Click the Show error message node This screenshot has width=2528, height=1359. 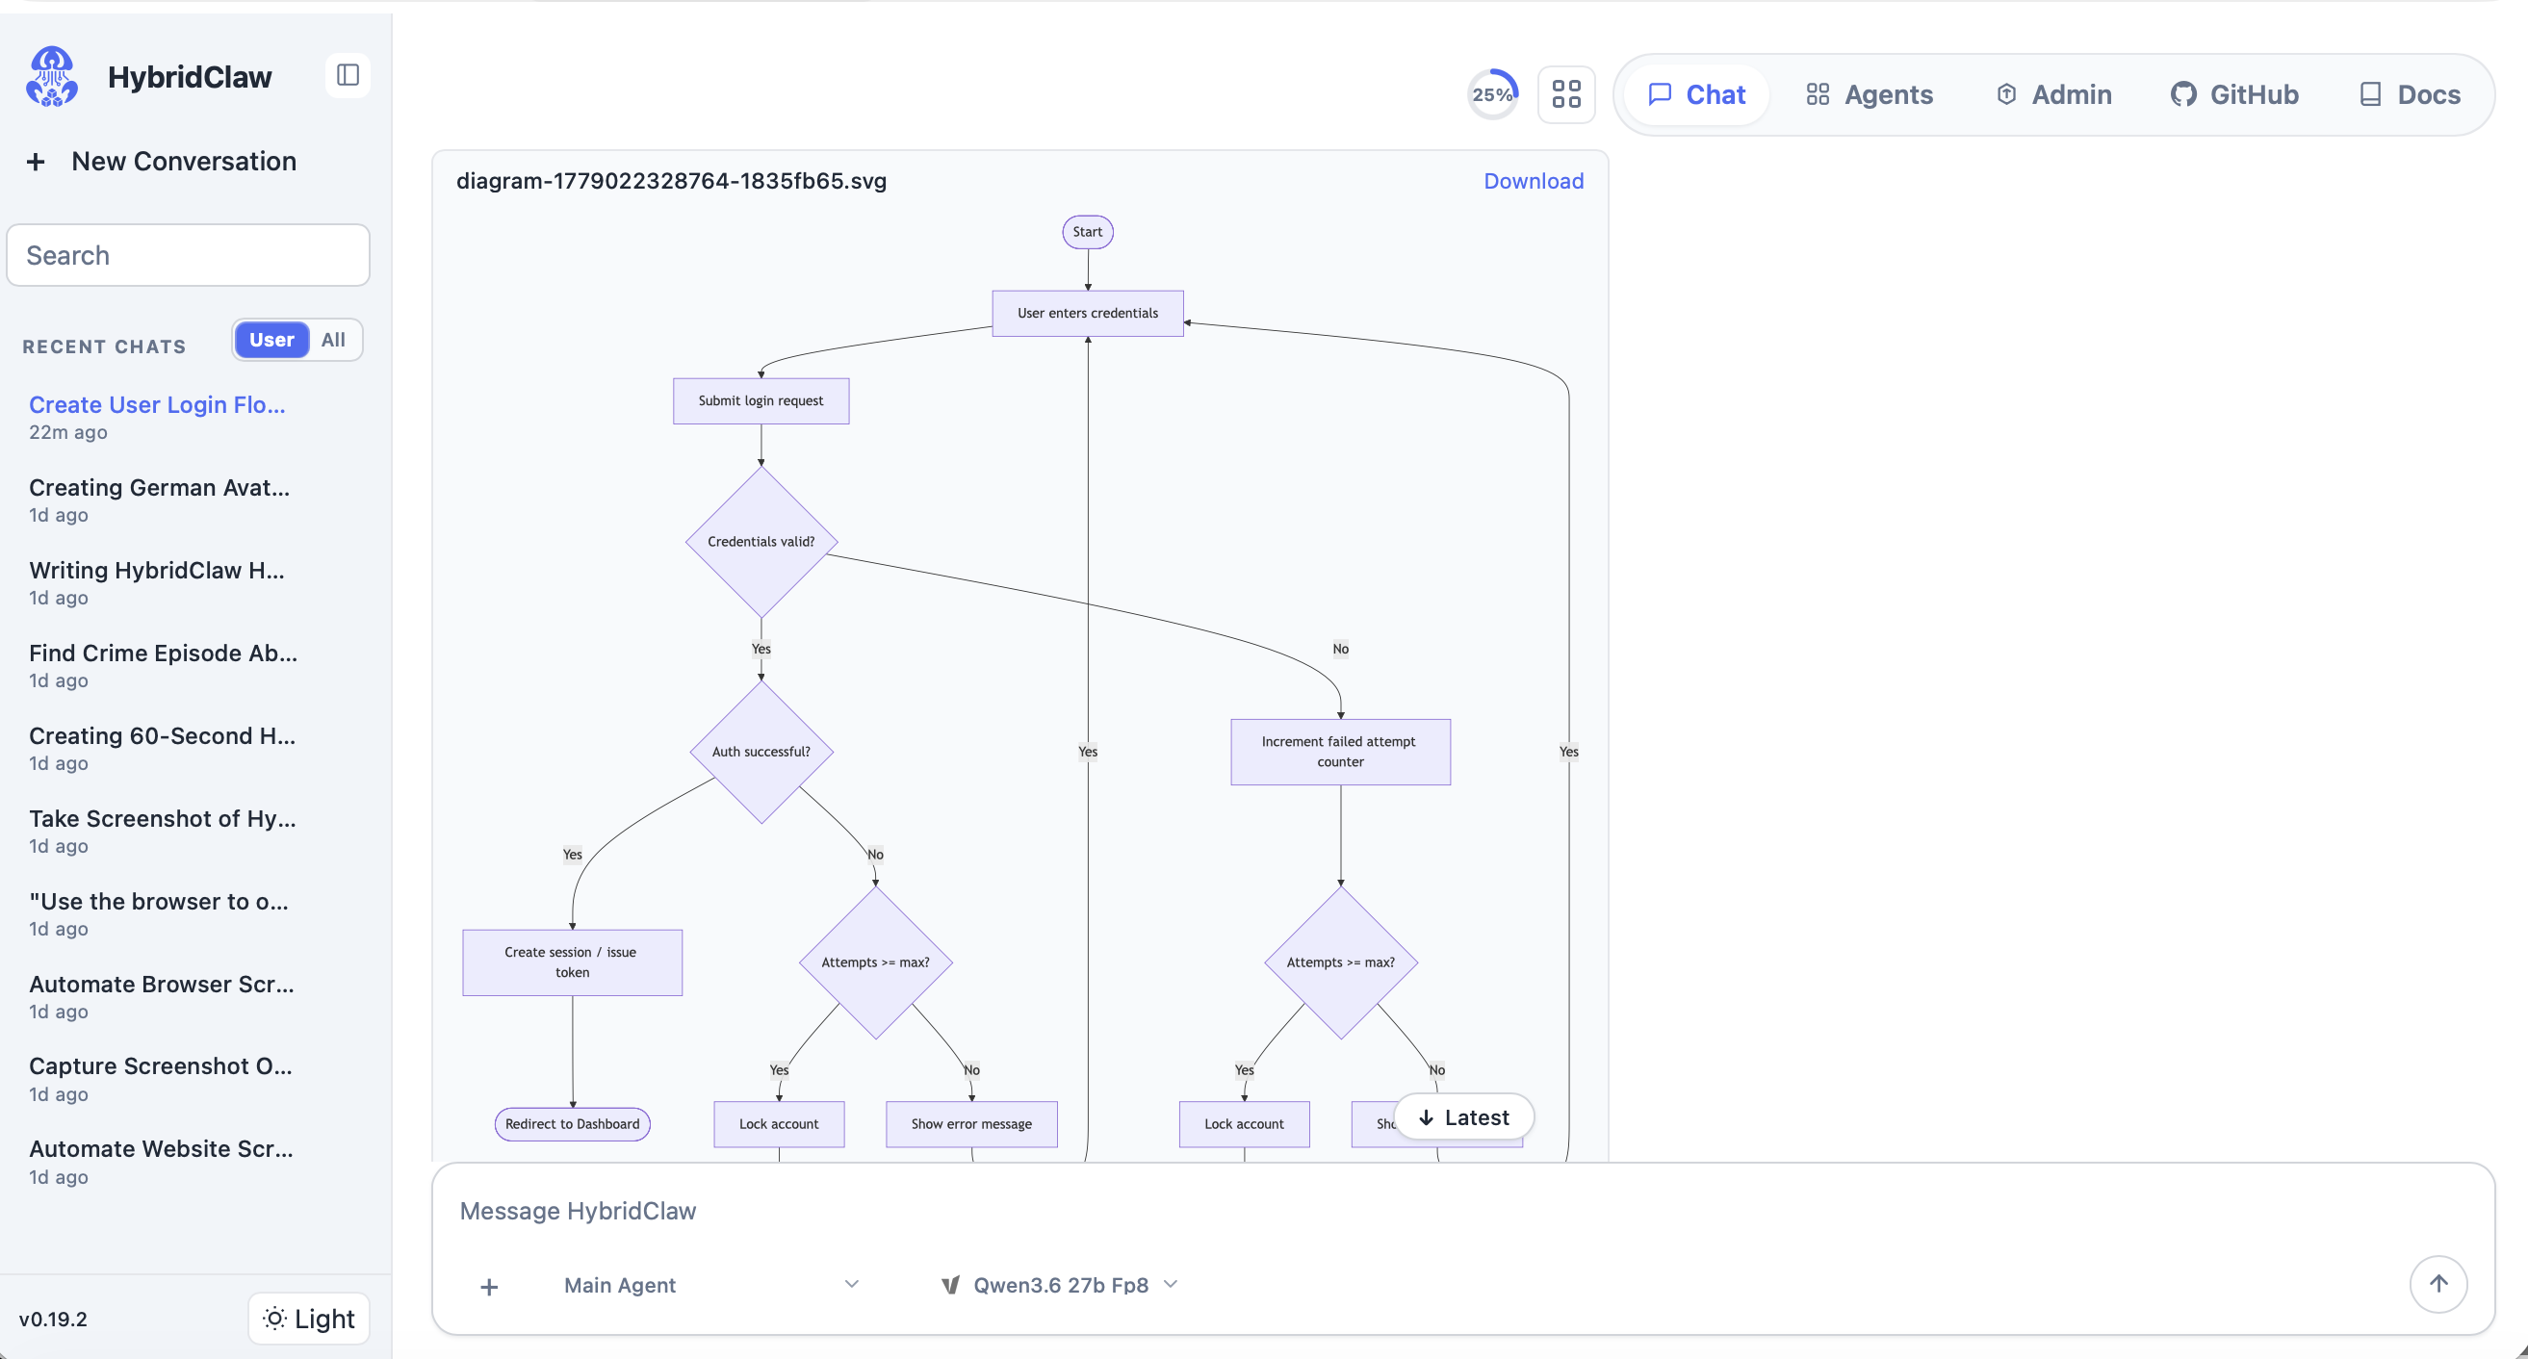(971, 1123)
